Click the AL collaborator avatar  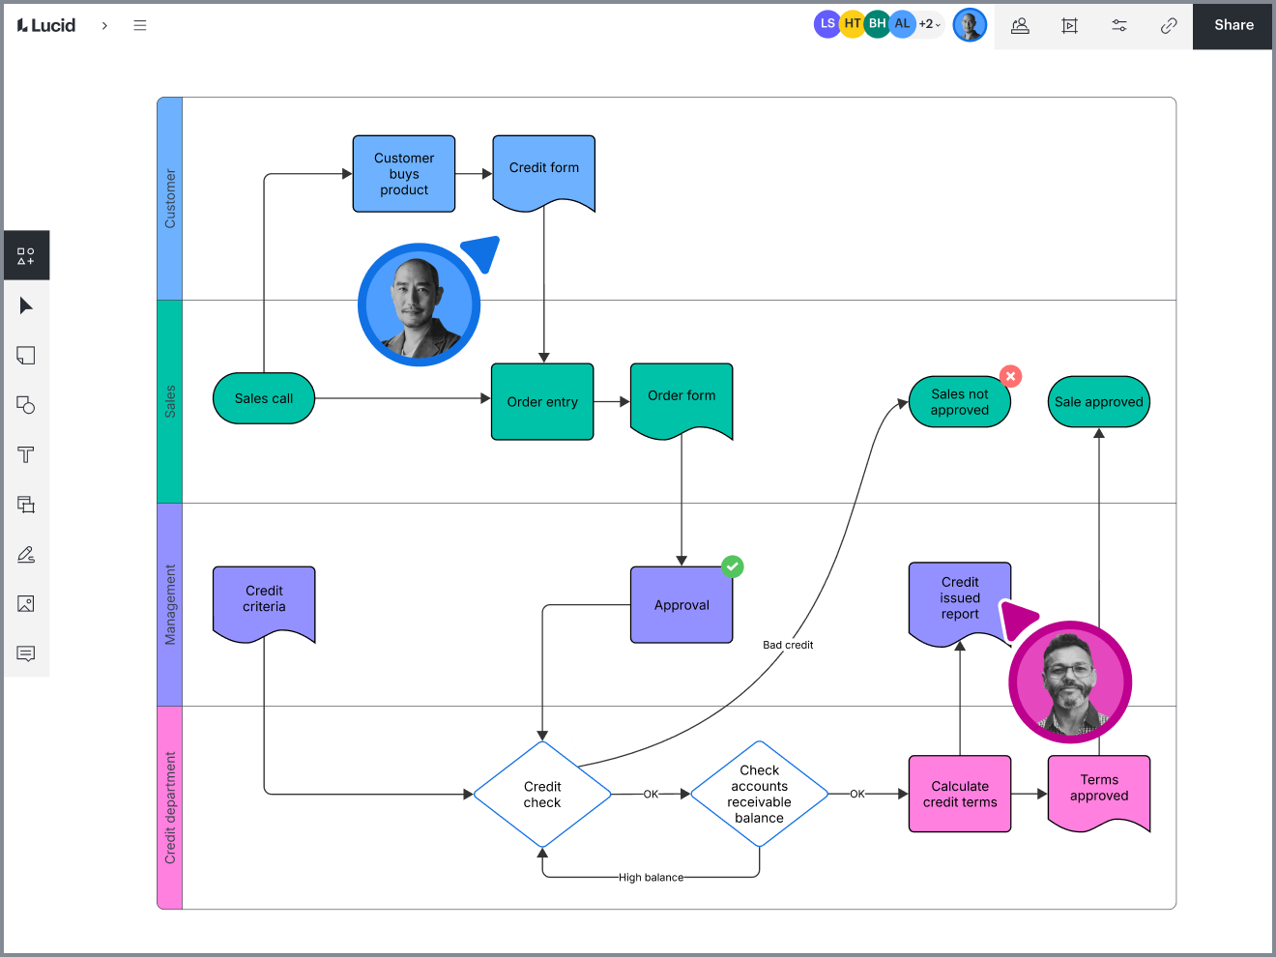902,24
